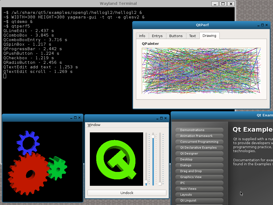Click the terminal cursor block

point(5,76)
